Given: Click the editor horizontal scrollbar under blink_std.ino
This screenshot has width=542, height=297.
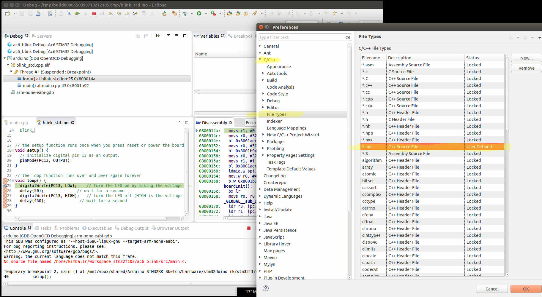Looking at the screenshot, I should point(92,219).
